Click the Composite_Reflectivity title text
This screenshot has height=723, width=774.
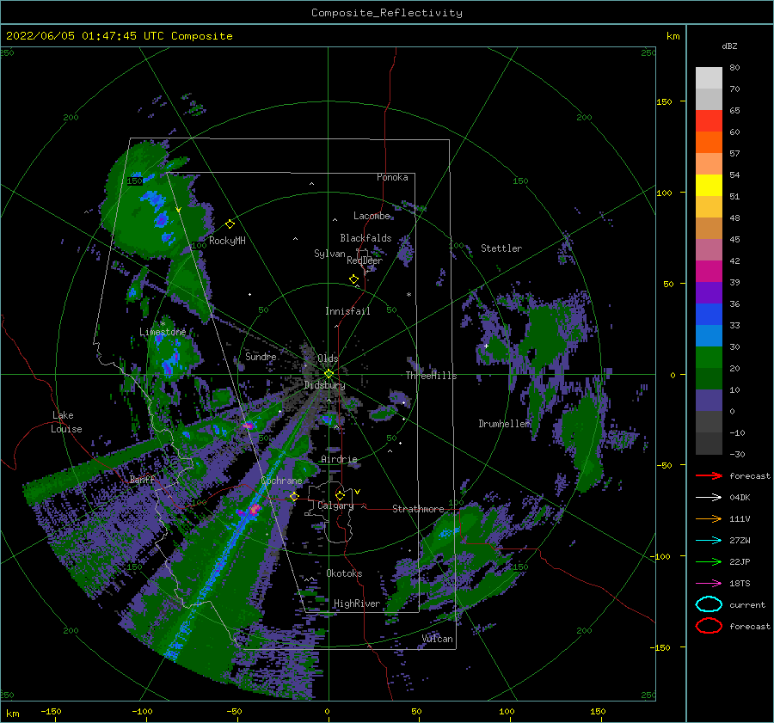[x=387, y=13]
